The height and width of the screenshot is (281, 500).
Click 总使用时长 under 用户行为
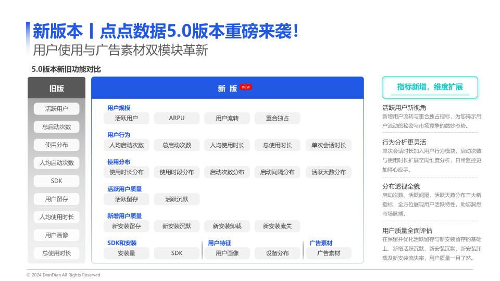(277, 145)
